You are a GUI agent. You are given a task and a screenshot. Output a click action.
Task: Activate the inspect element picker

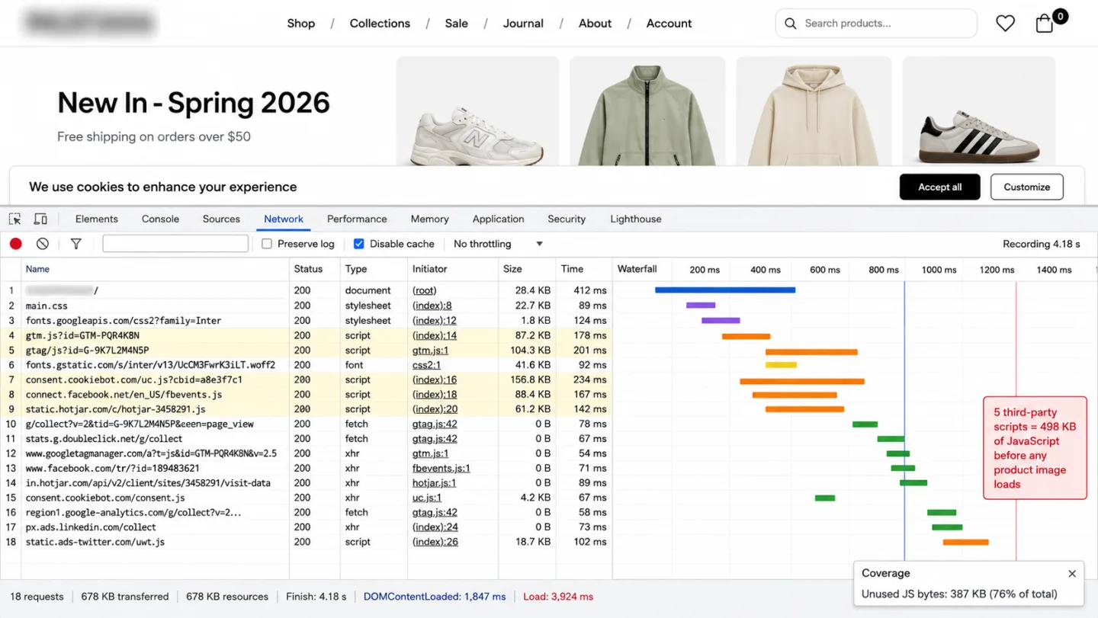15,219
